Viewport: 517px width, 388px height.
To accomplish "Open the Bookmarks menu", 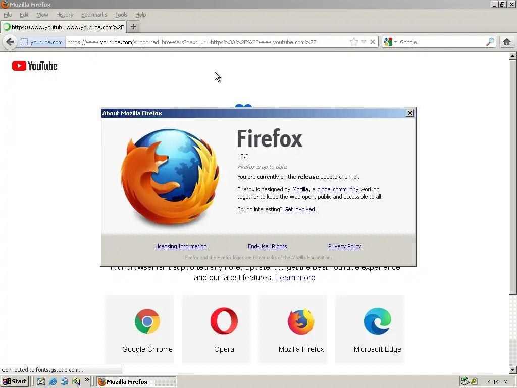I will (94, 15).
